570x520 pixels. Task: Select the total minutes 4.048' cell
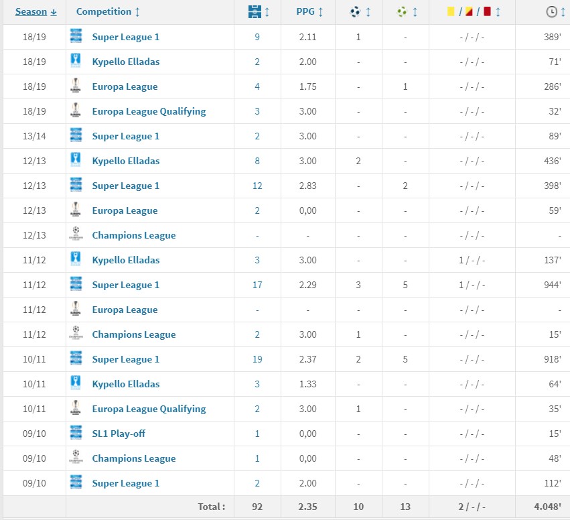tap(548, 507)
